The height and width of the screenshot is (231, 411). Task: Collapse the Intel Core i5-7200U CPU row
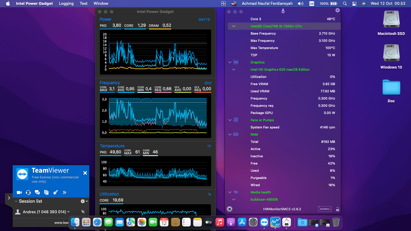[234, 26]
